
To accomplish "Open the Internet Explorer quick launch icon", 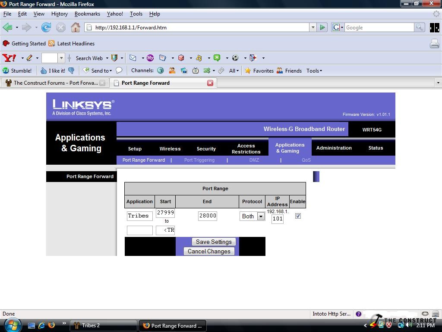I will (41, 325).
